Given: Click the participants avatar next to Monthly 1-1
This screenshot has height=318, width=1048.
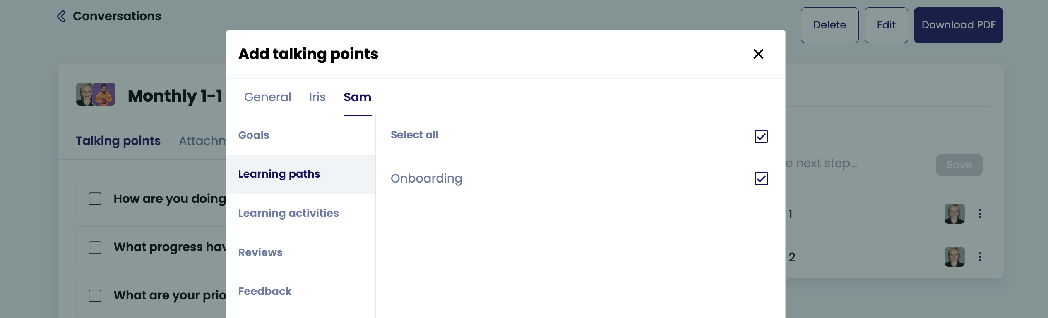Looking at the screenshot, I should pyautogui.click(x=96, y=95).
